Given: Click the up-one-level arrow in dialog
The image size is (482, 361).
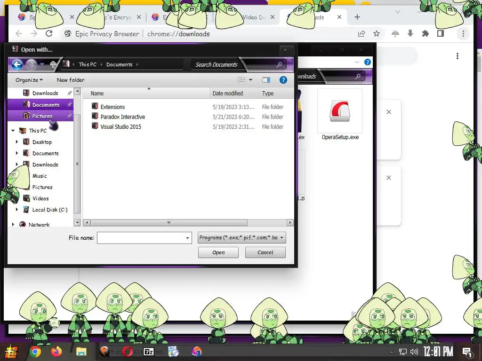Looking at the screenshot, I should point(53,64).
